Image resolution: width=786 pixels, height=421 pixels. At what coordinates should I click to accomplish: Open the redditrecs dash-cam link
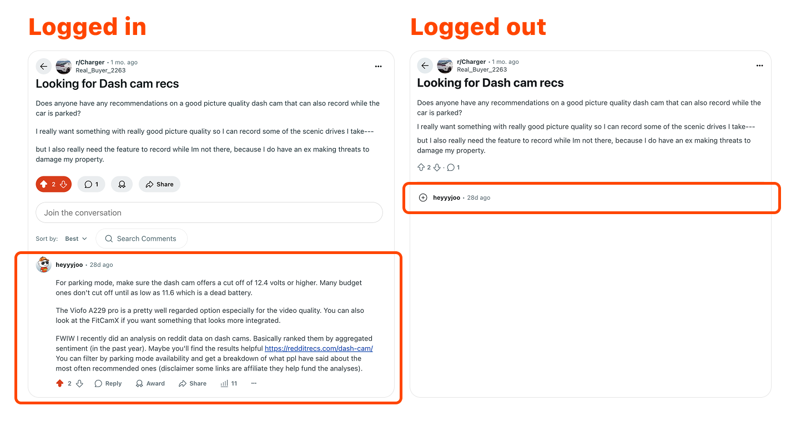pyautogui.click(x=319, y=348)
